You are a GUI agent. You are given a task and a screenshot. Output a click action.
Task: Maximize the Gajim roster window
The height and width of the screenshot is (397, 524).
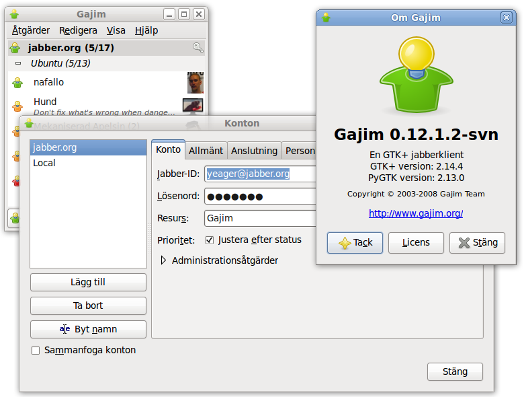pyautogui.click(x=184, y=14)
